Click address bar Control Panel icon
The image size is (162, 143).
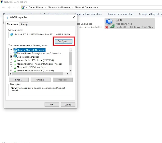click(23, 7)
